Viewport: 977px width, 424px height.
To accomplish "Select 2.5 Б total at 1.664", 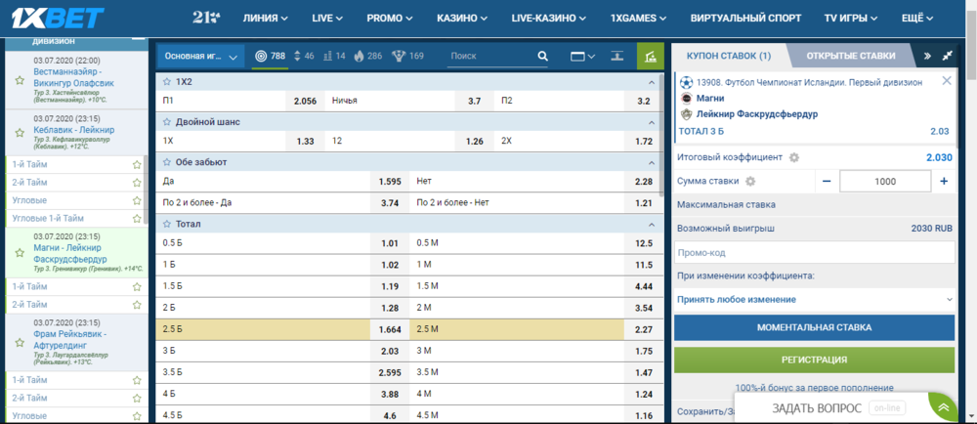I will pyautogui.click(x=390, y=330).
